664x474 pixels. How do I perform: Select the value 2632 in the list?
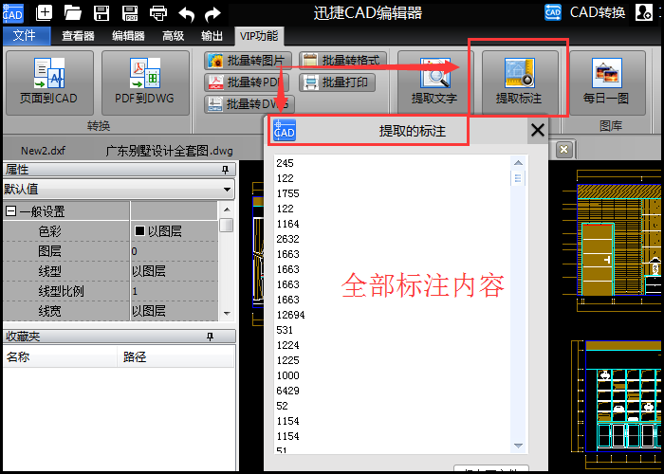287,239
